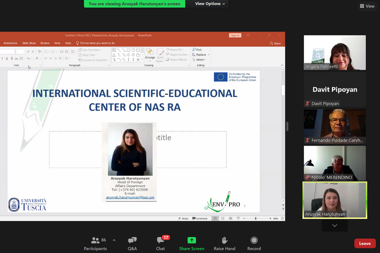Open the Animations ribbon tab
Viewport: 380px width, 253px height.
point(10,43)
